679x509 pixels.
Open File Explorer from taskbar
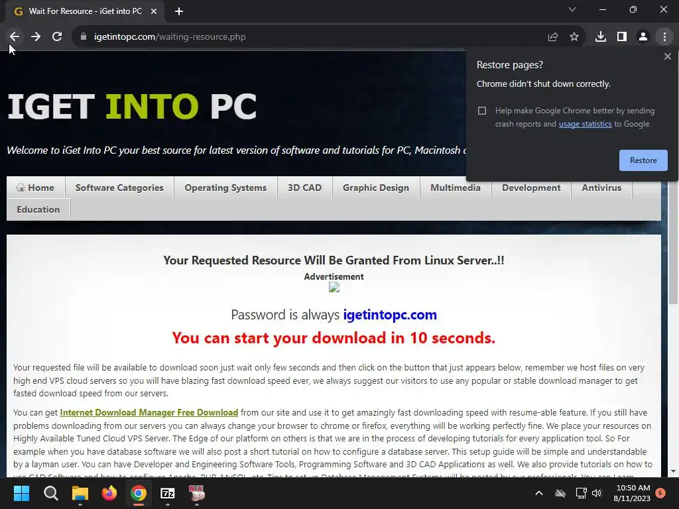[x=80, y=493]
